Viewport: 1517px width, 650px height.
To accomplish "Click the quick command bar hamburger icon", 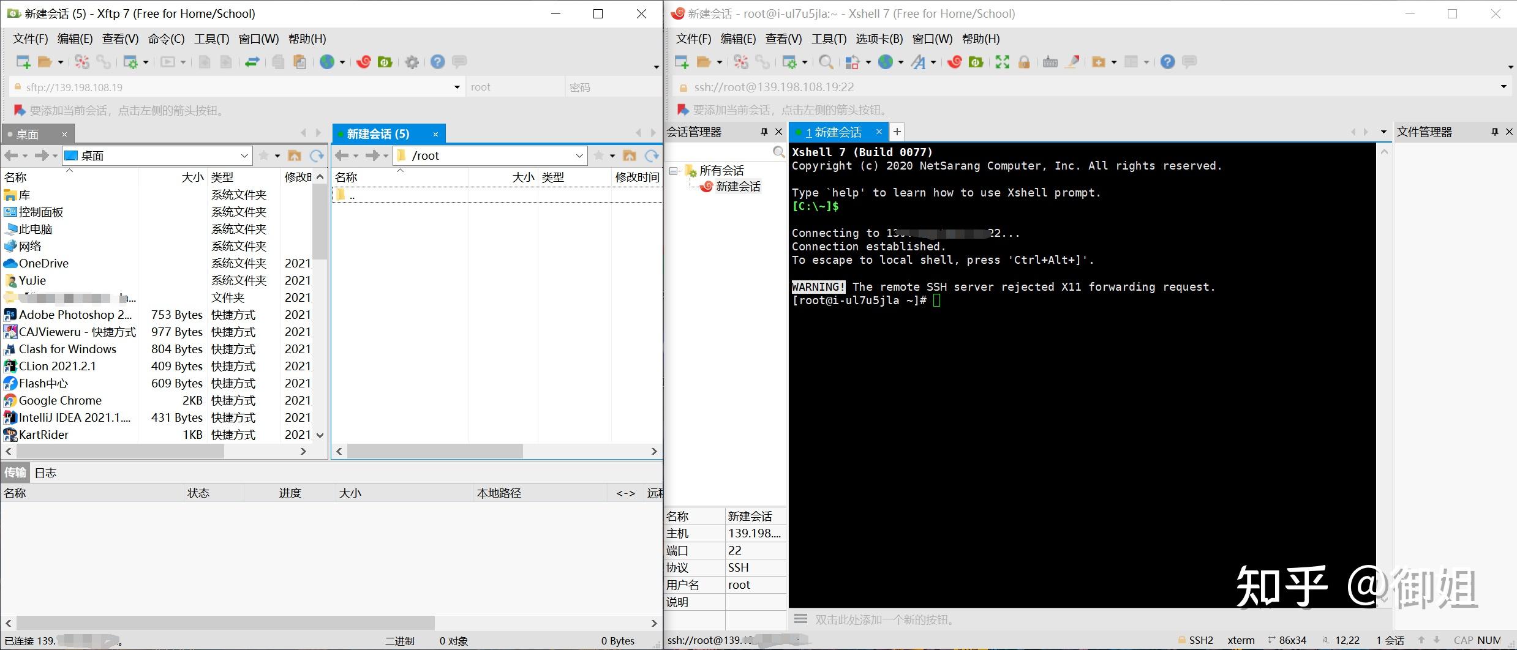I will click(800, 619).
